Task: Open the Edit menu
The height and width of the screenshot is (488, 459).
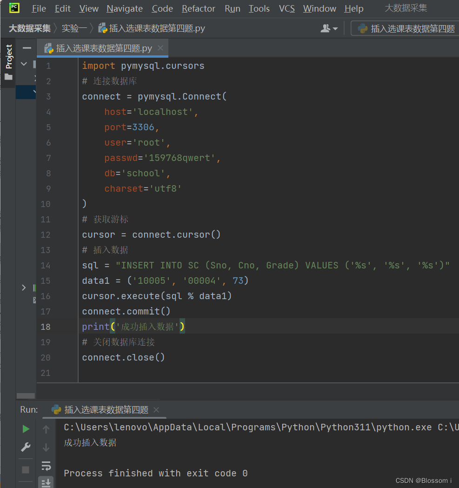Action: [62, 8]
